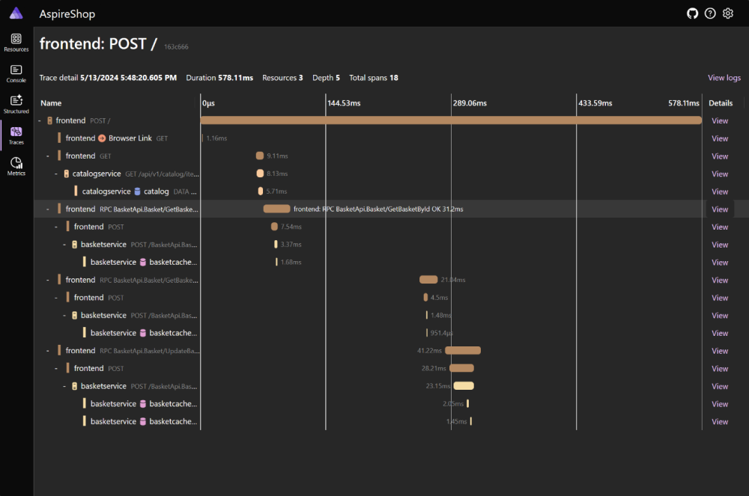749x496 pixels.
Task: View details of the 21.04ms GetBasket span
Action: [x=719, y=281]
